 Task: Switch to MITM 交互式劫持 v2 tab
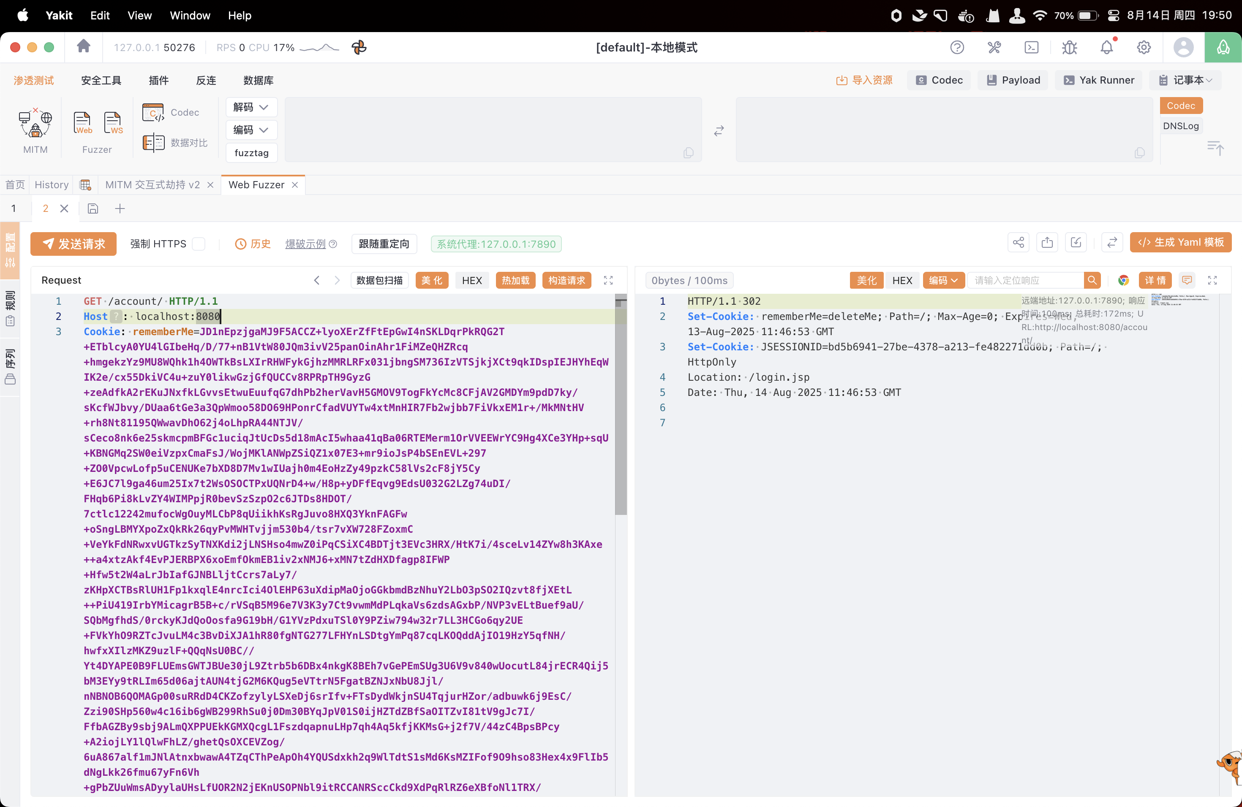[x=153, y=184]
